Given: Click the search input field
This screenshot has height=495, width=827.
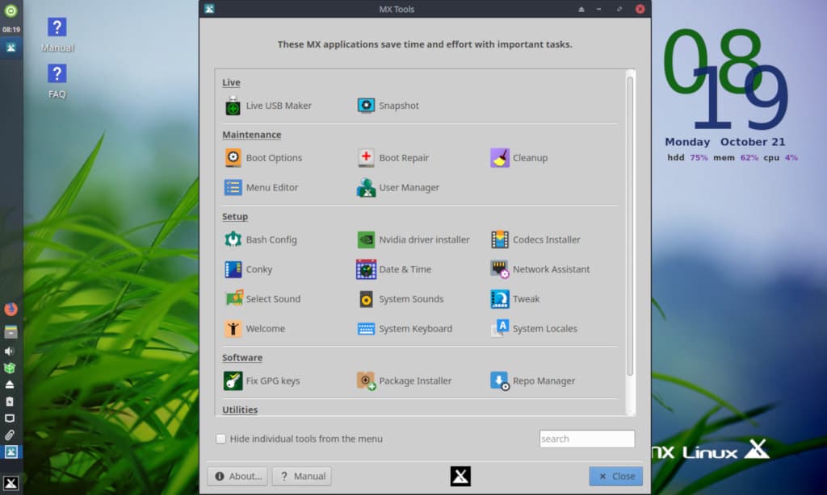Looking at the screenshot, I should (586, 439).
